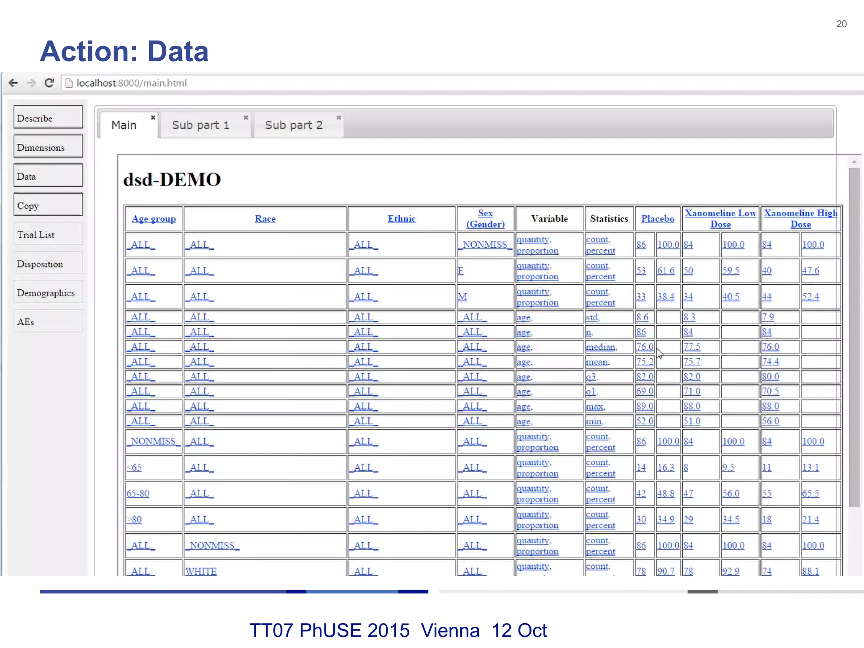Click the q3. statistics link
This screenshot has width=864, height=648.
pos(591,377)
